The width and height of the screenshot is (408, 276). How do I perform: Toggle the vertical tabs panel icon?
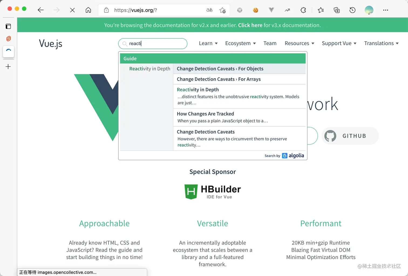tap(8, 26)
